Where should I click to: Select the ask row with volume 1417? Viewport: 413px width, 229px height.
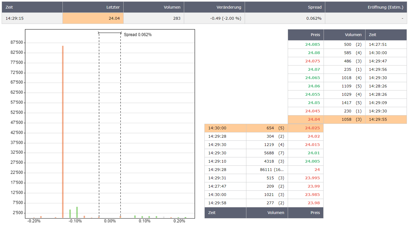click(347, 103)
